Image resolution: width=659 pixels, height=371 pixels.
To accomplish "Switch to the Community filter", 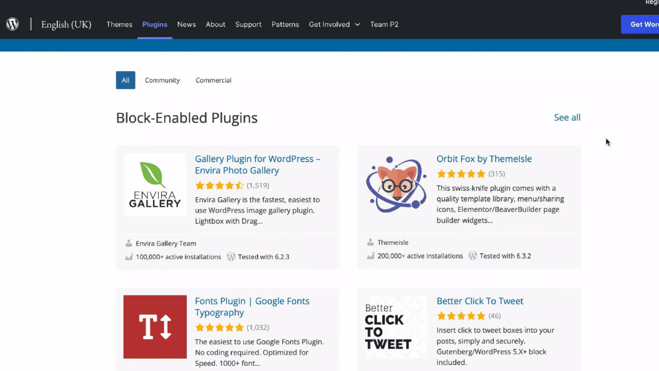I will 162,80.
